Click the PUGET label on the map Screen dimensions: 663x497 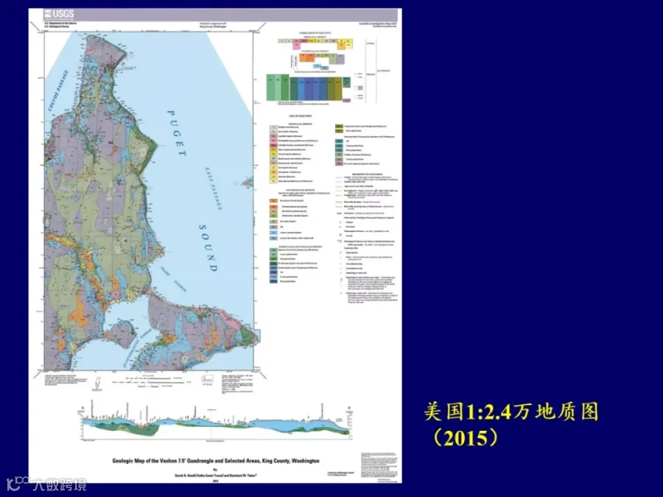click(177, 133)
